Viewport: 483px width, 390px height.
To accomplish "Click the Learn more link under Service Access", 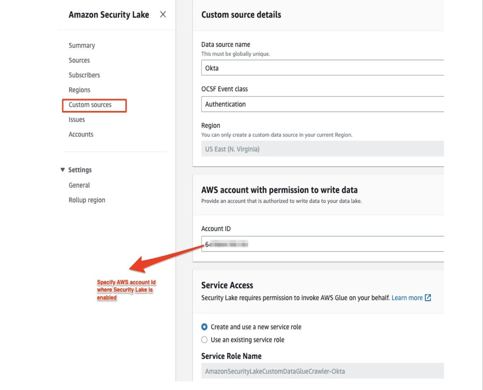I will (407, 298).
